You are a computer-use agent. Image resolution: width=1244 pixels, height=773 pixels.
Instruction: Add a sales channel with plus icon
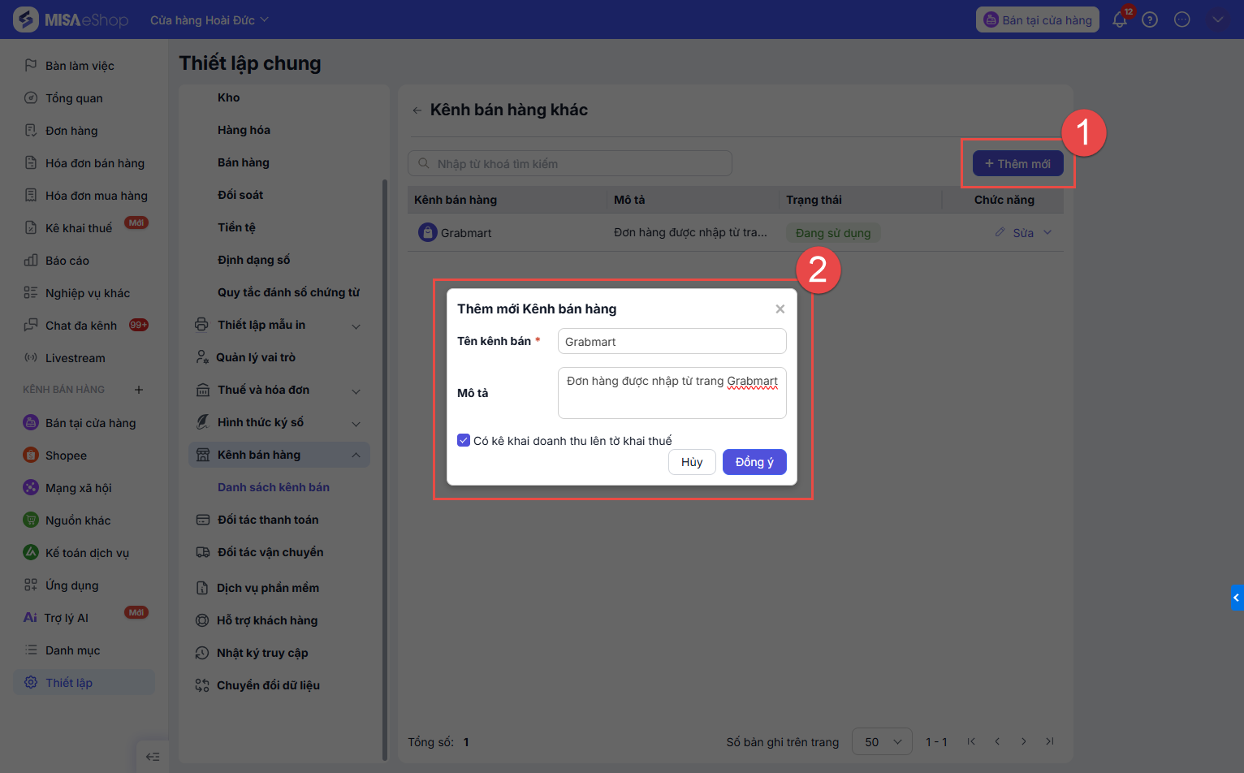tap(139, 390)
